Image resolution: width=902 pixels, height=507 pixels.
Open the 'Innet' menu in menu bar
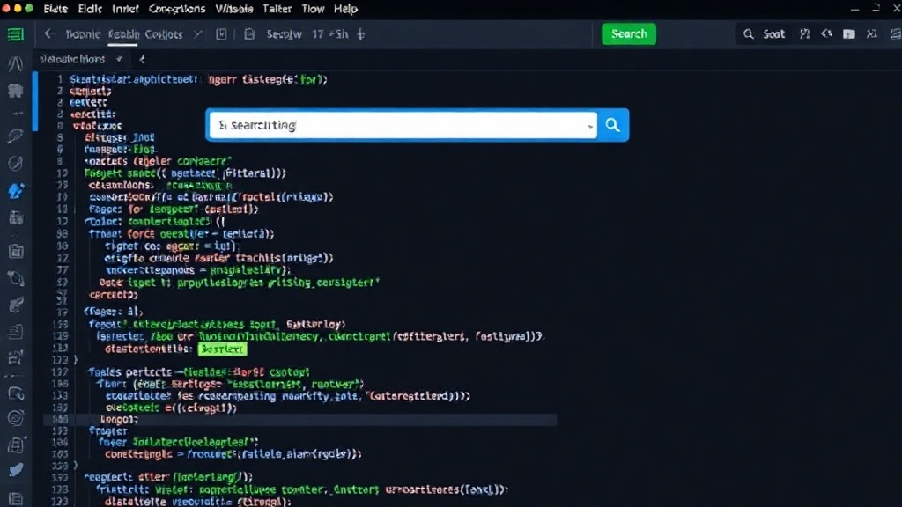(x=125, y=9)
